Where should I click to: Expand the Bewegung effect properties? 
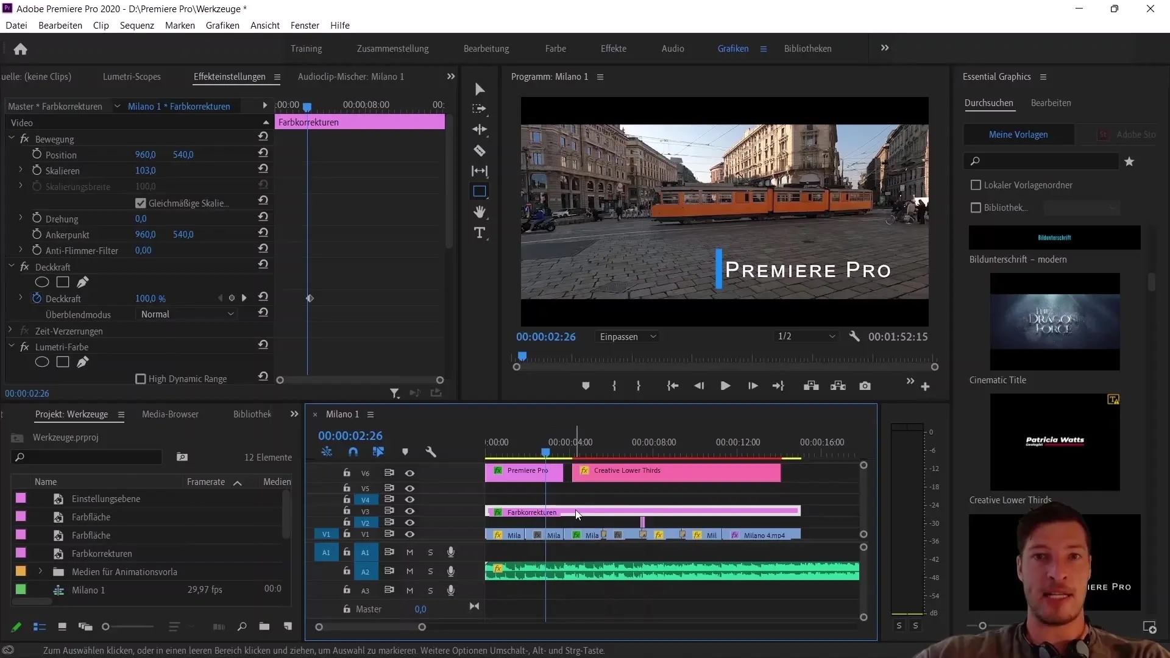pos(11,138)
